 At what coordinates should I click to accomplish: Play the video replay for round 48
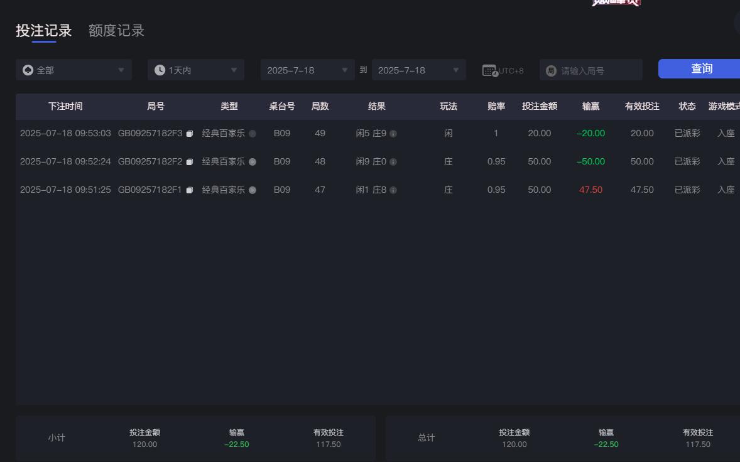pyautogui.click(x=253, y=161)
